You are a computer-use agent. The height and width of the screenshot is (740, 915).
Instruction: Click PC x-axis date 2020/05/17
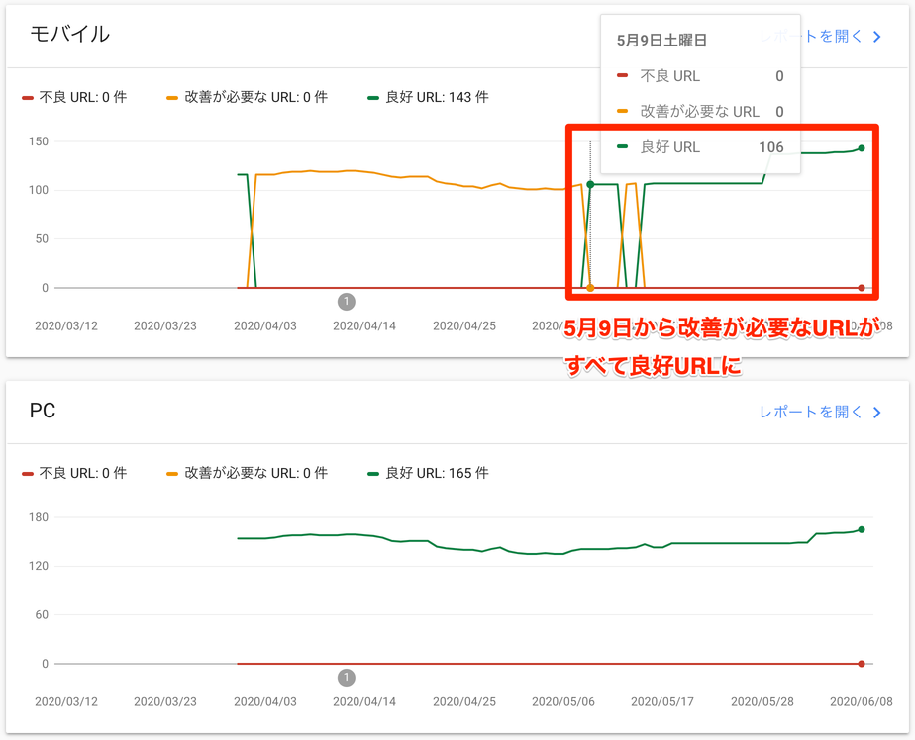(662, 702)
